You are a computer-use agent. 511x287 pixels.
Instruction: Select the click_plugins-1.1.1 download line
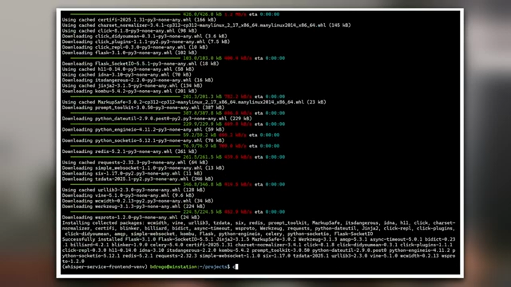[146, 41]
